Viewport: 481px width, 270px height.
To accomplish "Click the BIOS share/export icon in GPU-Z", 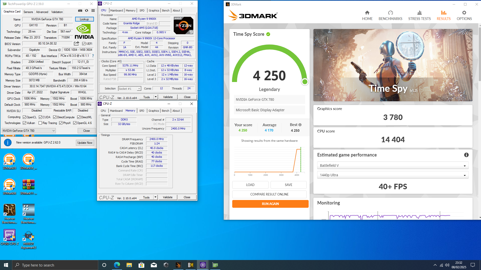I will [x=76, y=43].
